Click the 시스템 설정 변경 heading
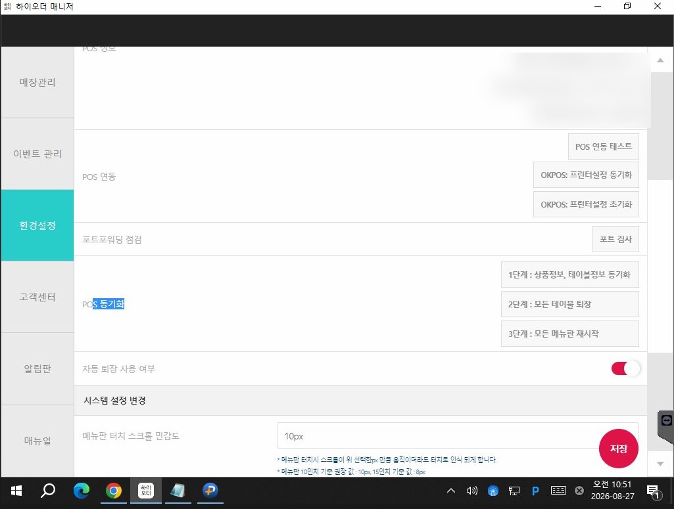The height and width of the screenshot is (509, 674). coord(115,401)
